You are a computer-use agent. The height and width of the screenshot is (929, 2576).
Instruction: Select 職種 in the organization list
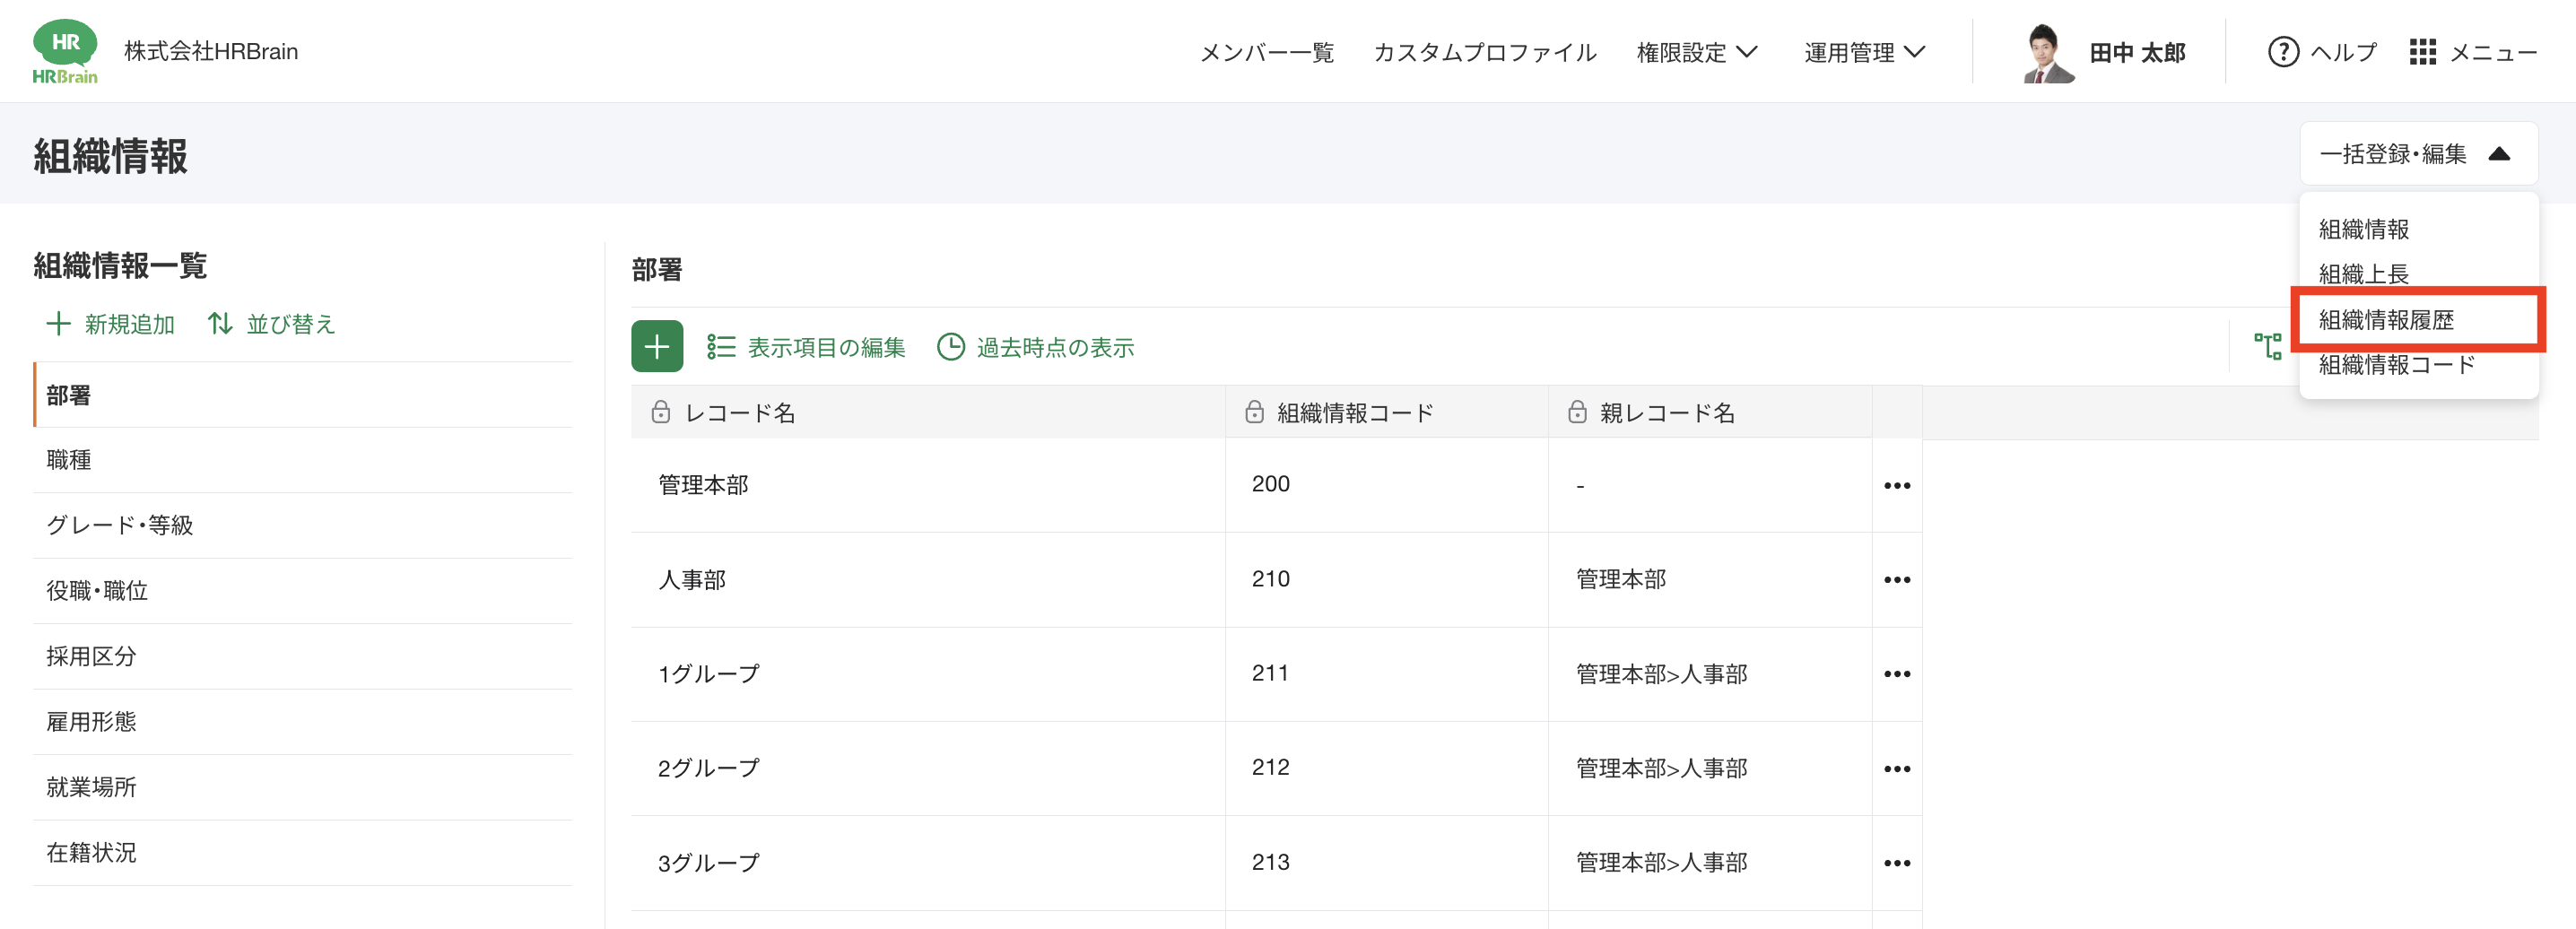tap(69, 460)
